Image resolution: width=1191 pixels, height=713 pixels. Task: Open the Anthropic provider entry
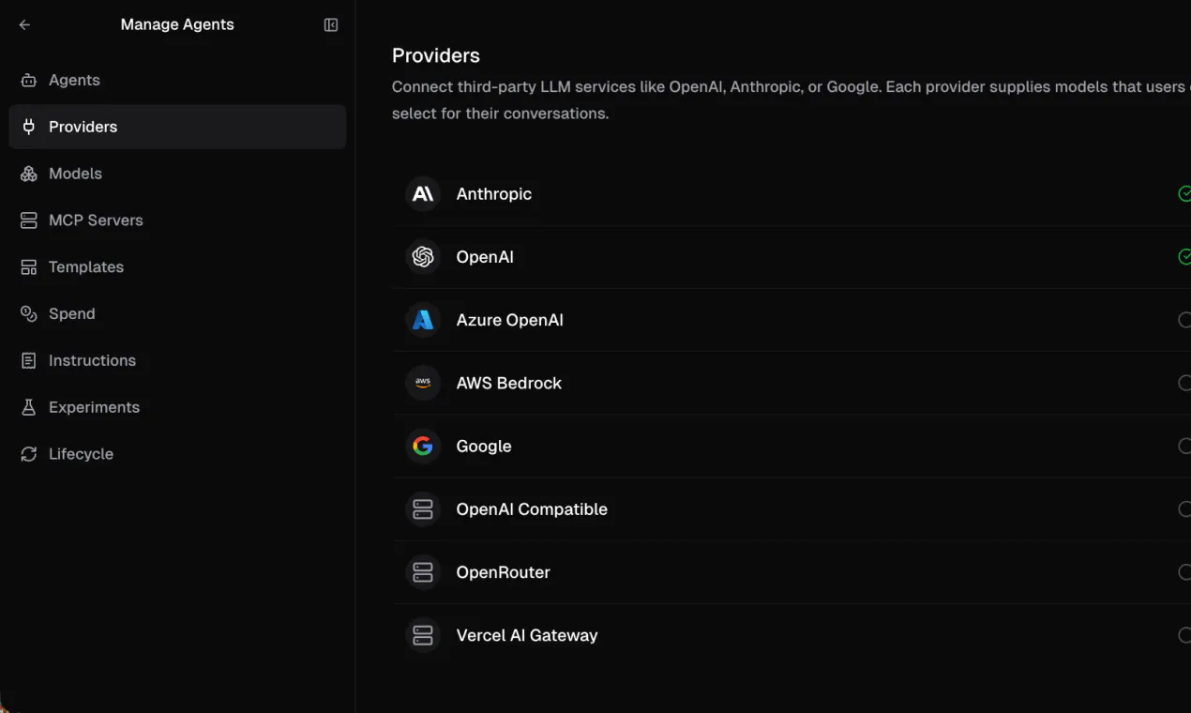point(792,194)
